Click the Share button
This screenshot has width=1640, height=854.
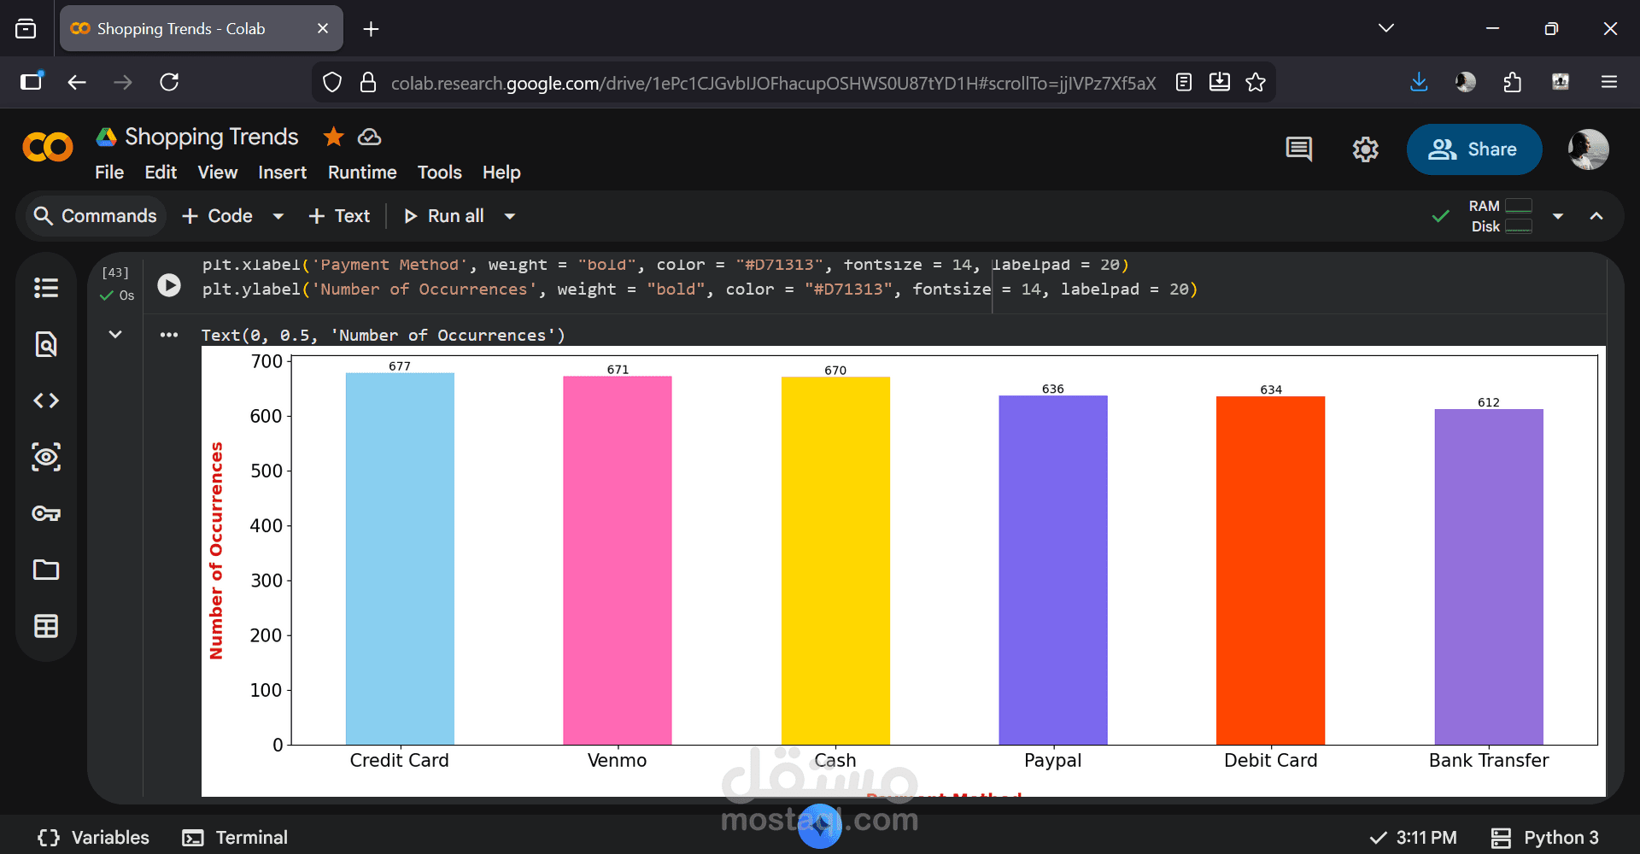point(1473,149)
